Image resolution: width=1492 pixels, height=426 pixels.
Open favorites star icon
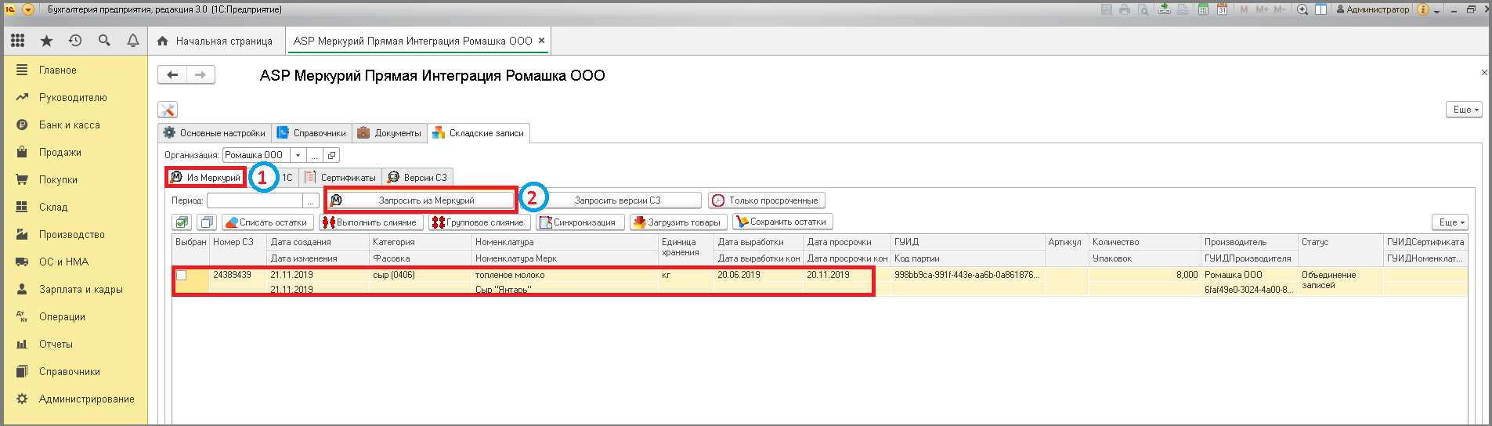click(x=46, y=41)
